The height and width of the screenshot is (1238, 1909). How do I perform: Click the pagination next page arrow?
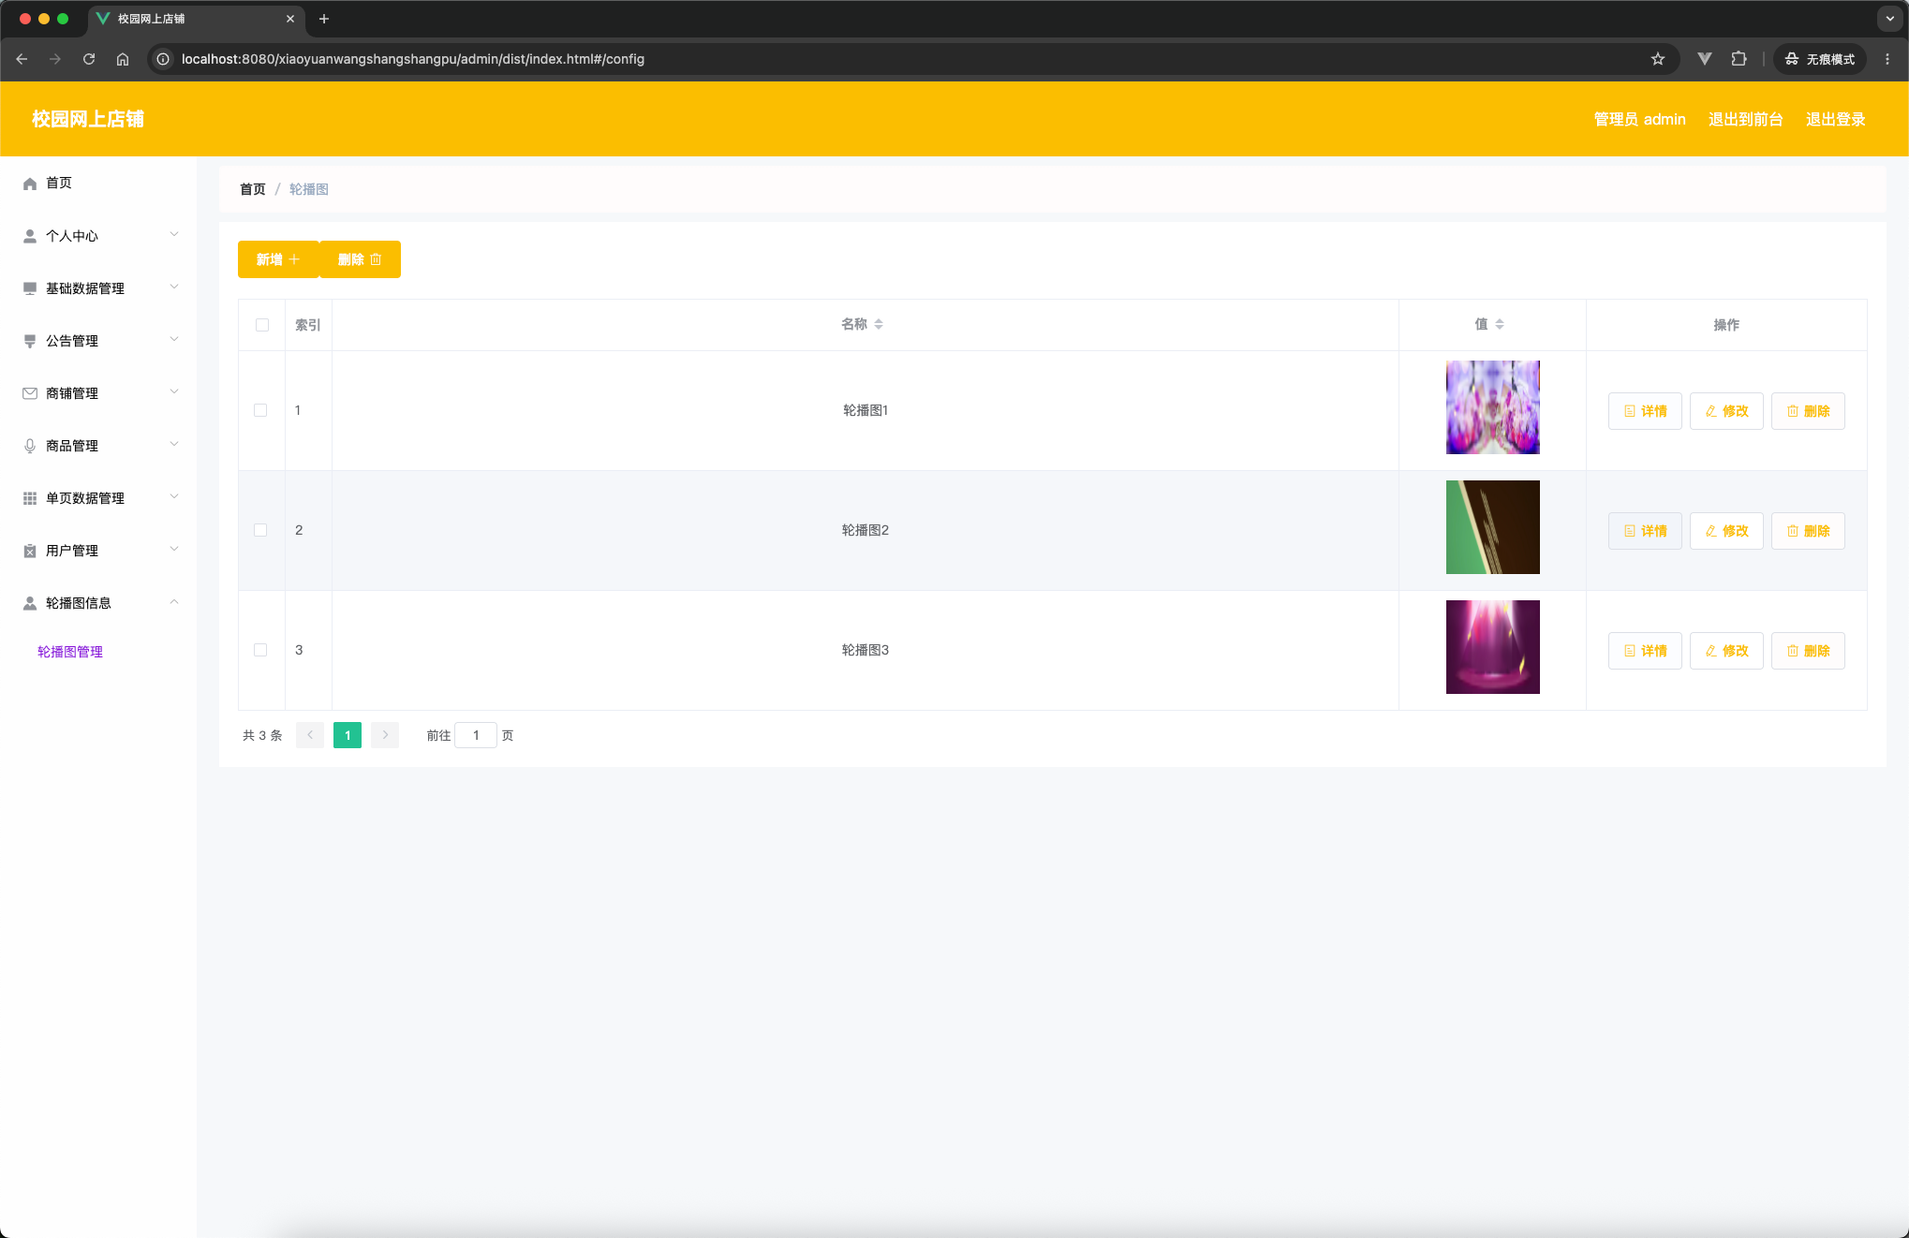pos(385,735)
